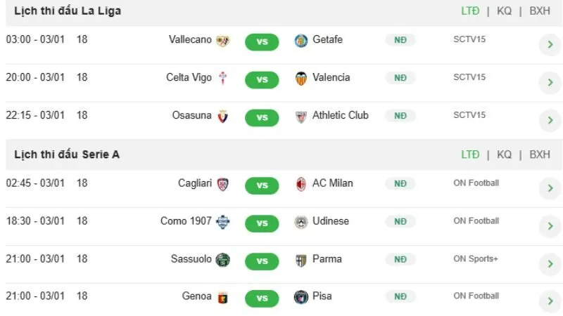Viewport: 563px width, 316px height.
Task: Click the Parma team name link
Action: point(327,259)
